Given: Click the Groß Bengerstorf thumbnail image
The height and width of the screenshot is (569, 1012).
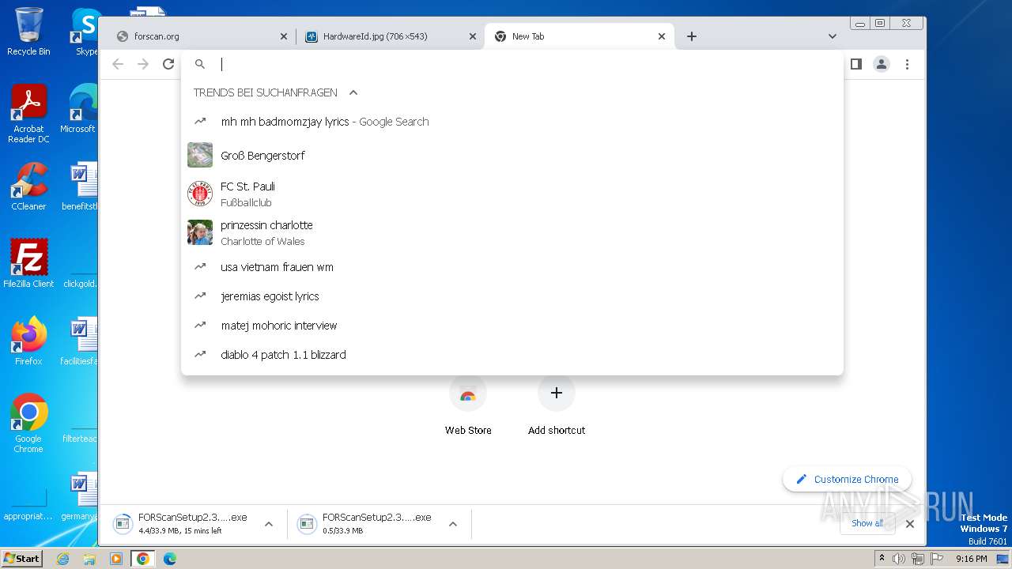Looking at the screenshot, I should (200, 155).
